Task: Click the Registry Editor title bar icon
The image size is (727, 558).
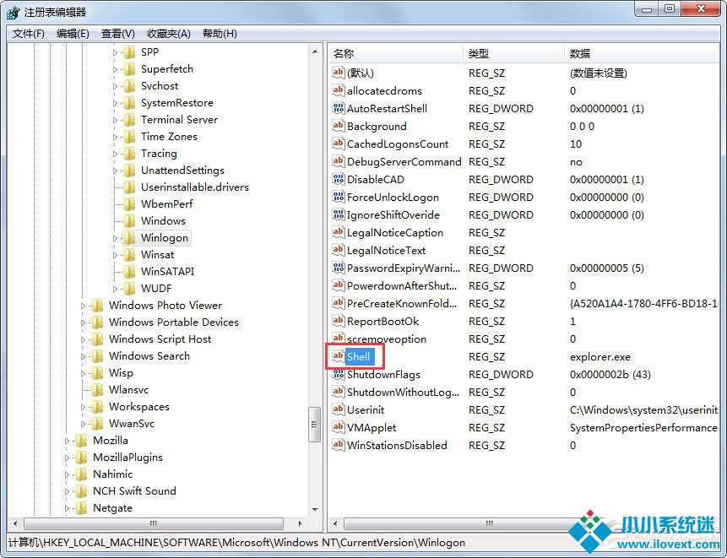Action: pos(13,12)
